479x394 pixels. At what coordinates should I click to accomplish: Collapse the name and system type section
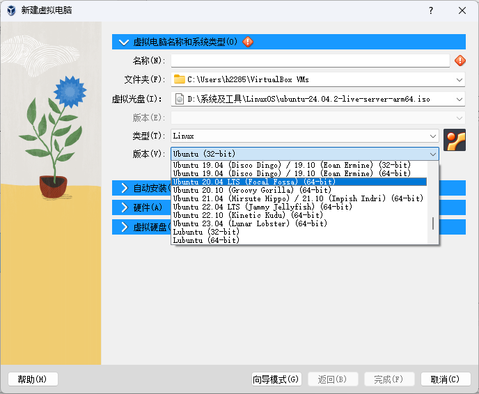coord(124,42)
